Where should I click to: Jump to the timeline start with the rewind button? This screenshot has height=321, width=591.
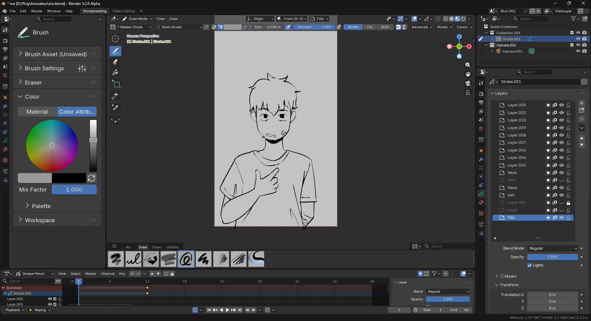click(x=209, y=310)
